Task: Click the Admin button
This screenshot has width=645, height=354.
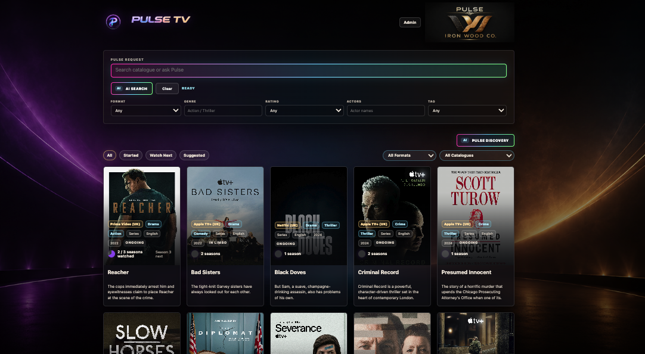Action: pos(410,22)
